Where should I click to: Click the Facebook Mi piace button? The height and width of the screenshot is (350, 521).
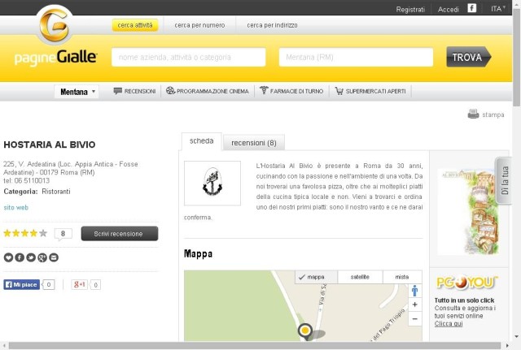[22, 284]
